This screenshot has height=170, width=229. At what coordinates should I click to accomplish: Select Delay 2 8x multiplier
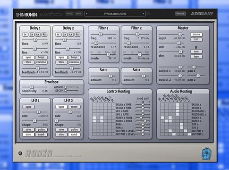coord(77,34)
